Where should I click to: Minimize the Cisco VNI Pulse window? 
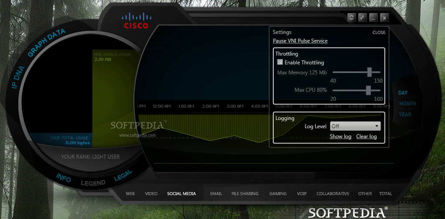pos(373,17)
